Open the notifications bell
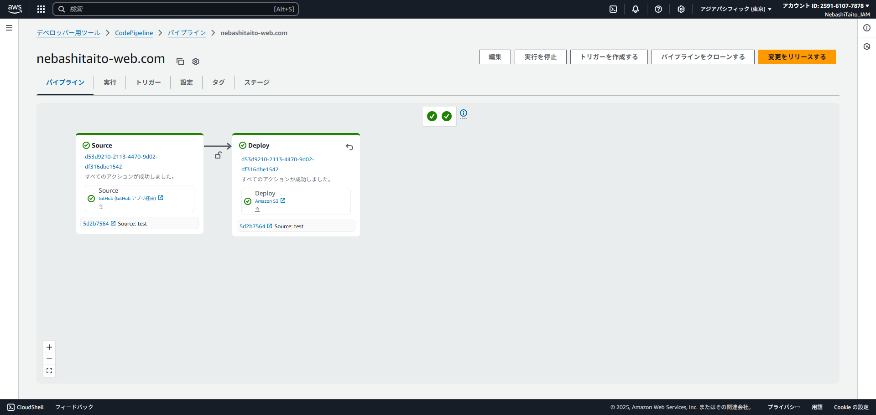This screenshot has height=415, width=876. 636,9
